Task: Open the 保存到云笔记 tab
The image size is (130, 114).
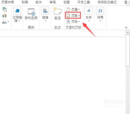Action: (x=107, y=2)
